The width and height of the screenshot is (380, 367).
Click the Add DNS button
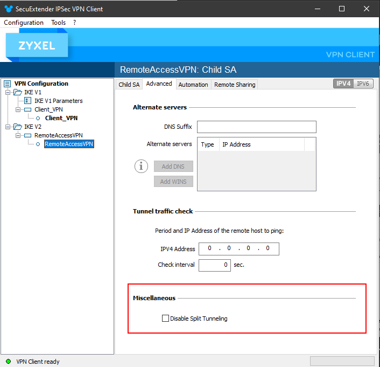173,167
